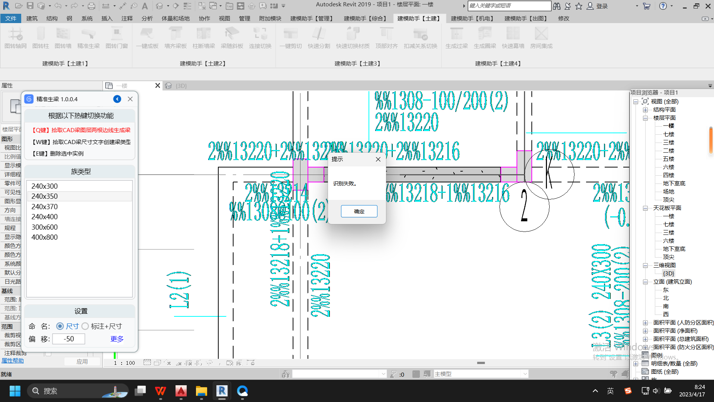This screenshot has height=402, width=714.
Task: Click the Save icon in quick access toolbar
Action: [x=30, y=6]
